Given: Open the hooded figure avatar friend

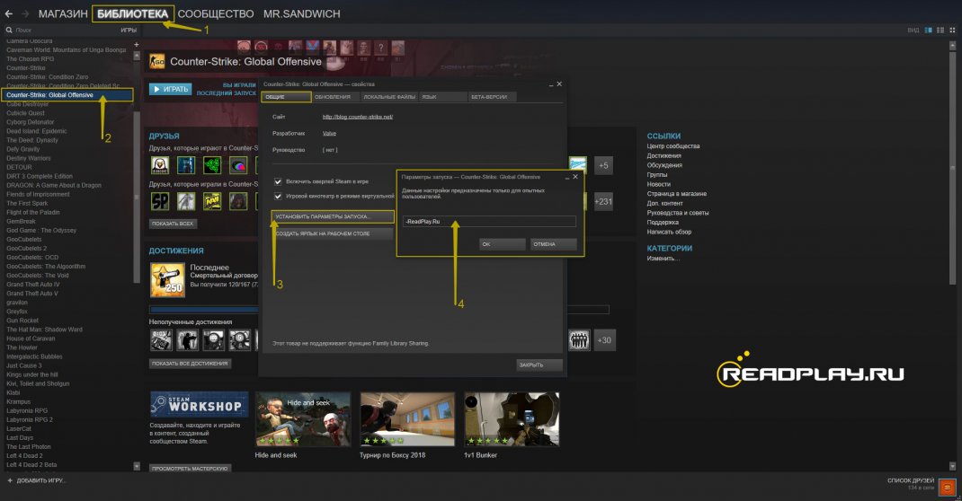Looking at the screenshot, I should (x=238, y=201).
